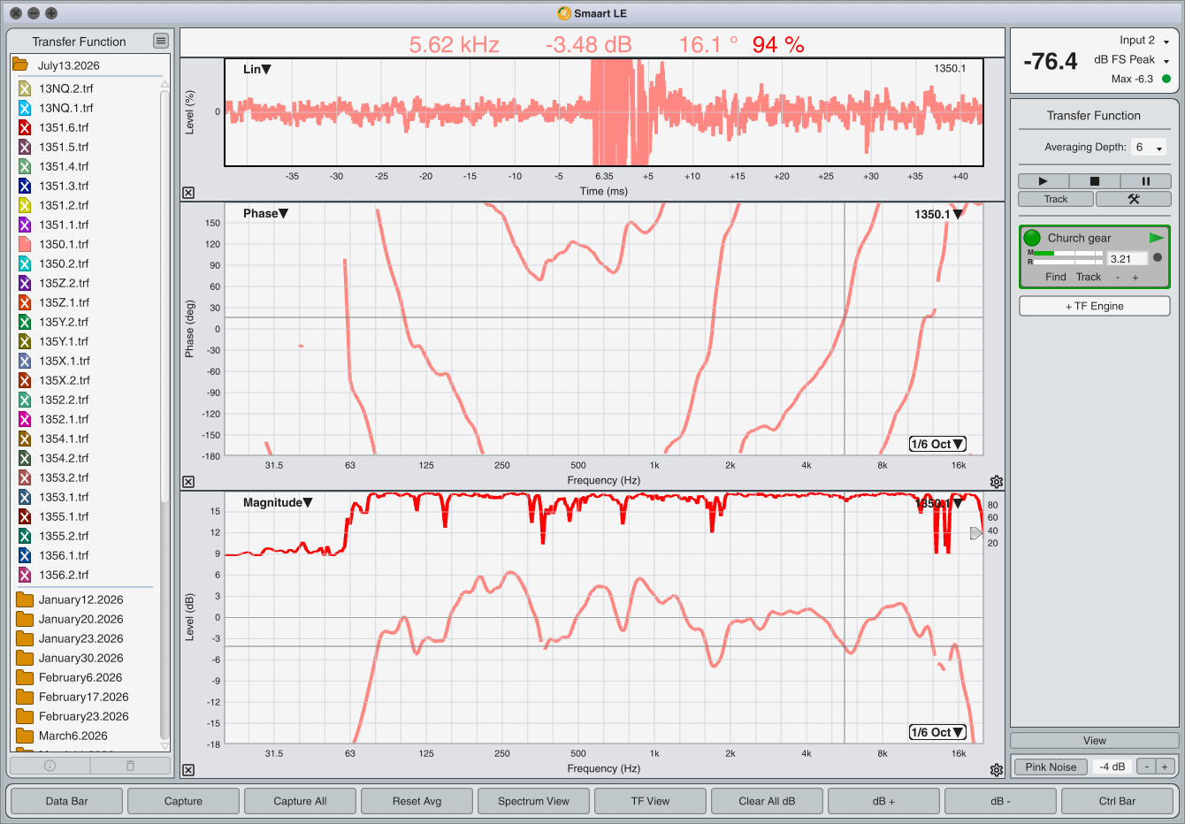Open magnitude graph gear settings
This screenshot has width=1185, height=824.
(997, 770)
